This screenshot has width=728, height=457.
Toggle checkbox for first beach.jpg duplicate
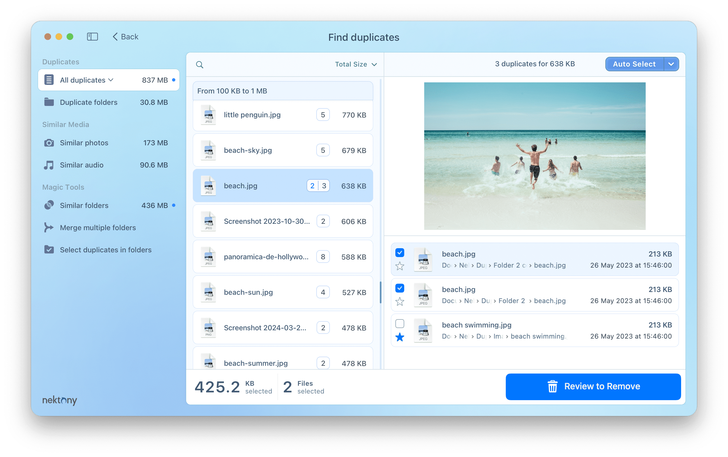coord(399,253)
